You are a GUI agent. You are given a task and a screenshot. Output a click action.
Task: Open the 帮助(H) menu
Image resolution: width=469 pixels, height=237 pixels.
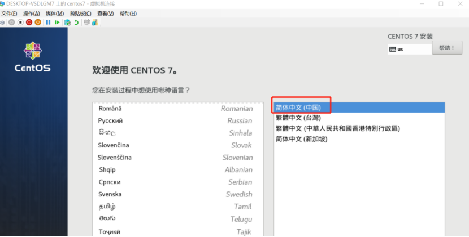[x=128, y=14]
